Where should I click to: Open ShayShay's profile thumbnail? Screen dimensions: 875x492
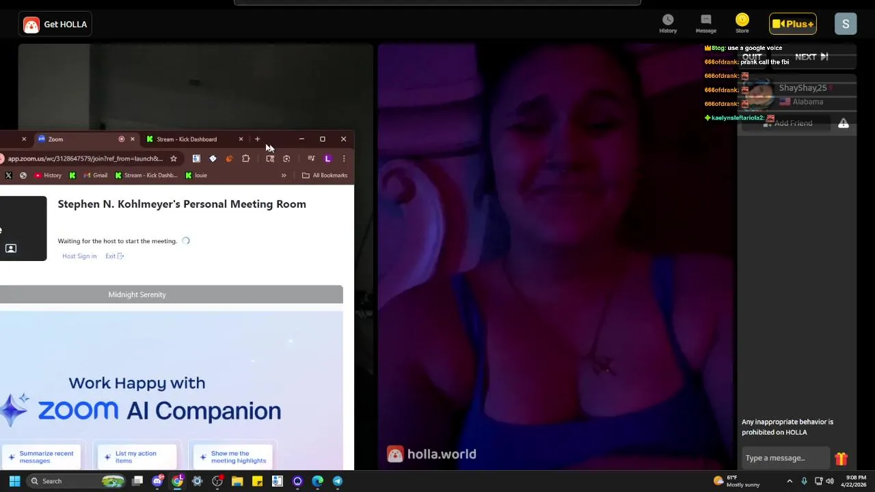pos(759,94)
